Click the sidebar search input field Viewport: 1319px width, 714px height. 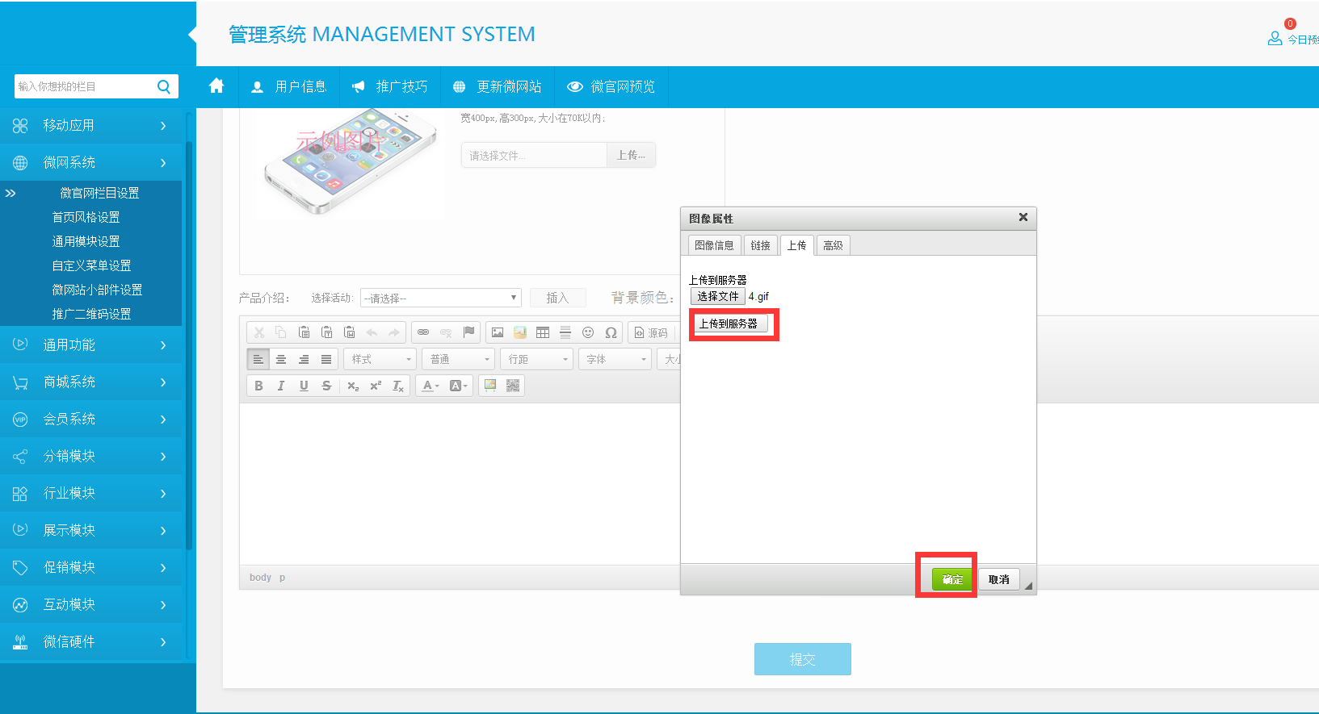coord(83,86)
